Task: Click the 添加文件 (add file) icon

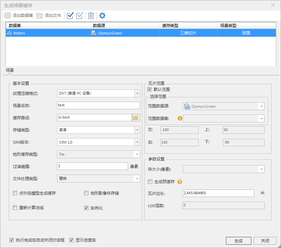Action: (x=40, y=16)
